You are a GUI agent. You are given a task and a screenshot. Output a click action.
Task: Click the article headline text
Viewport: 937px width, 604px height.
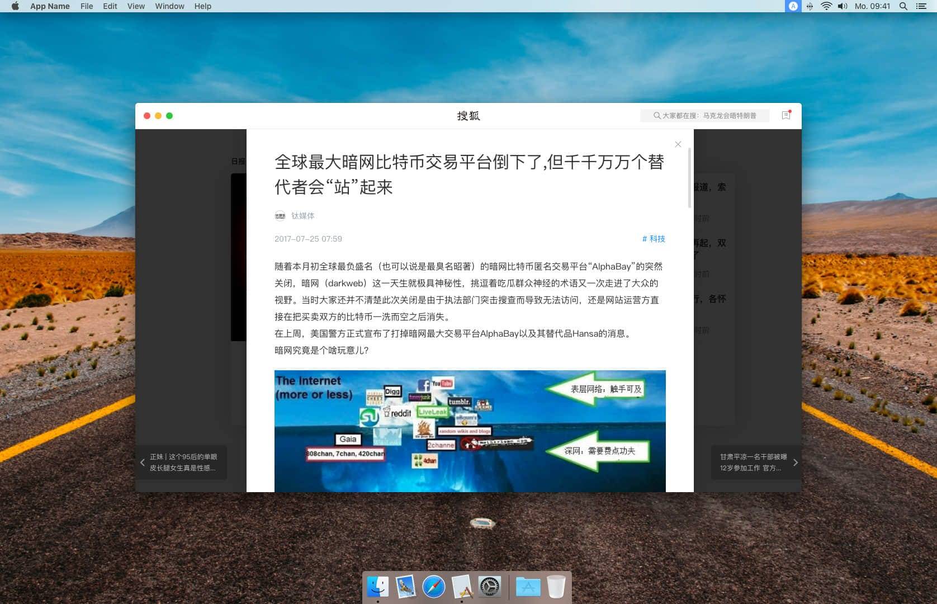(x=469, y=174)
